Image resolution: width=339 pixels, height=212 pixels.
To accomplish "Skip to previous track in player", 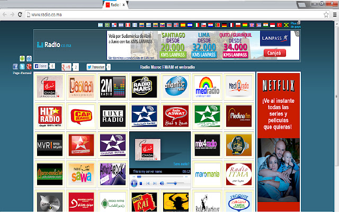I will (148, 183).
